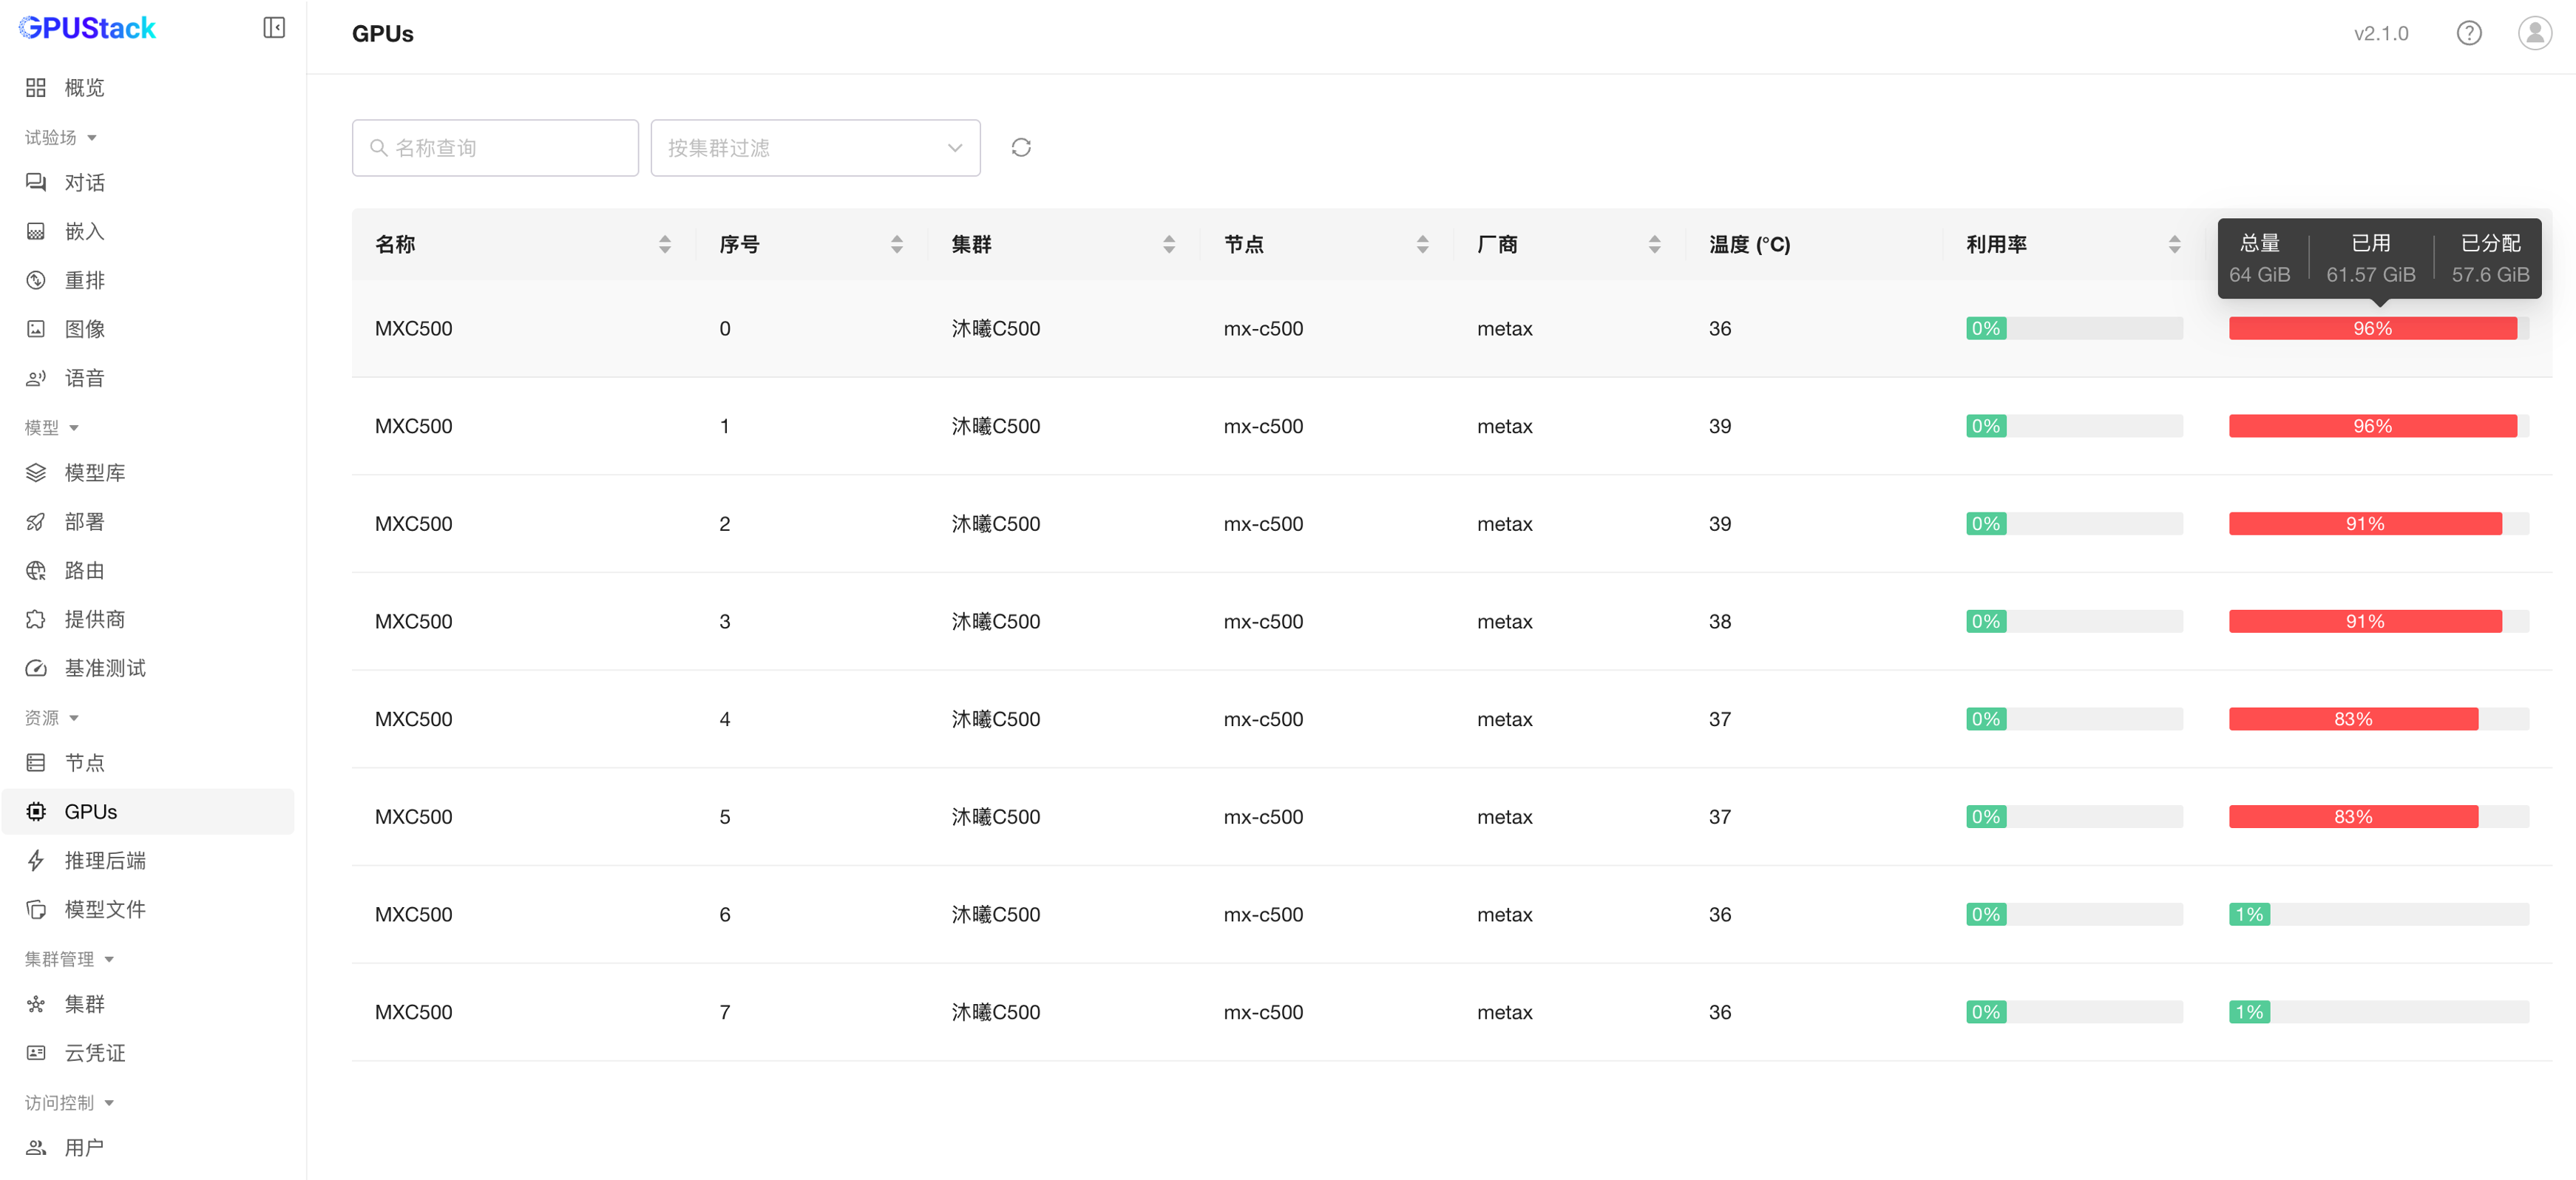Image resolution: width=2576 pixels, height=1180 pixels.
Task: Open the user avatar menu
Action: [2534, 34]
